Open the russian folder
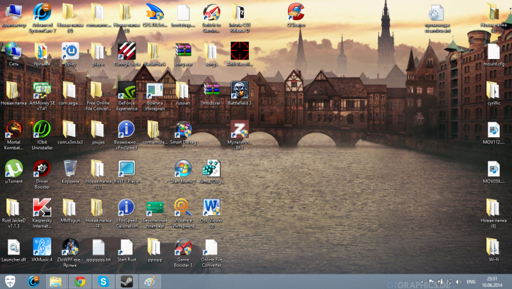Image resolution: width=512 pixels, height=289 pixels. click(x=182, y=90)
